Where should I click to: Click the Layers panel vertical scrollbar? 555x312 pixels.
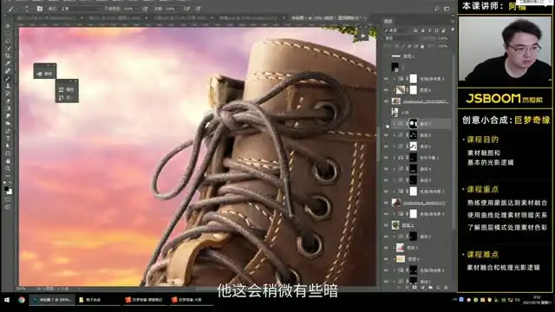453,141
